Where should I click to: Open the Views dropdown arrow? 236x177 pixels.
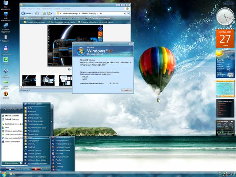tap(52, 13)
